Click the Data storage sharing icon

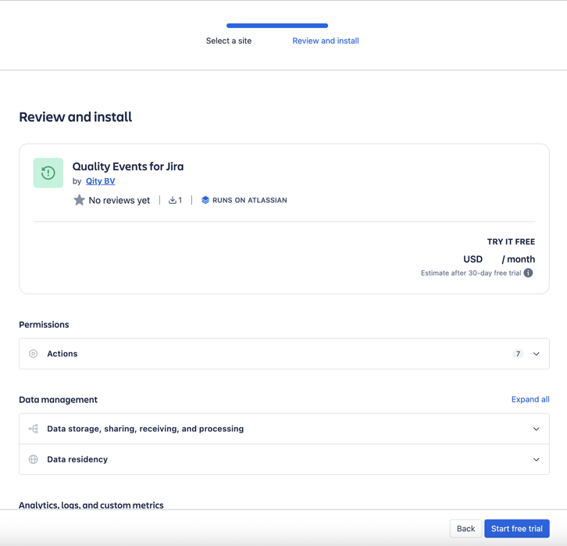tap(34, 429)
